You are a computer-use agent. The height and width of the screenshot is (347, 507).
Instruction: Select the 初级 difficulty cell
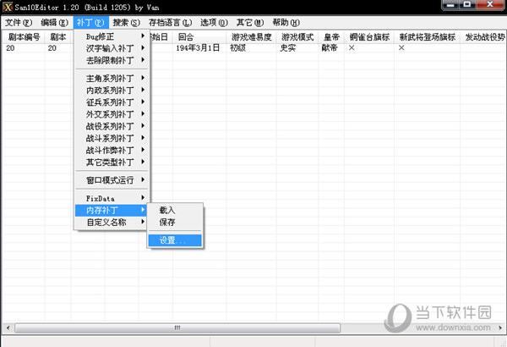click(x=237, y=48)
